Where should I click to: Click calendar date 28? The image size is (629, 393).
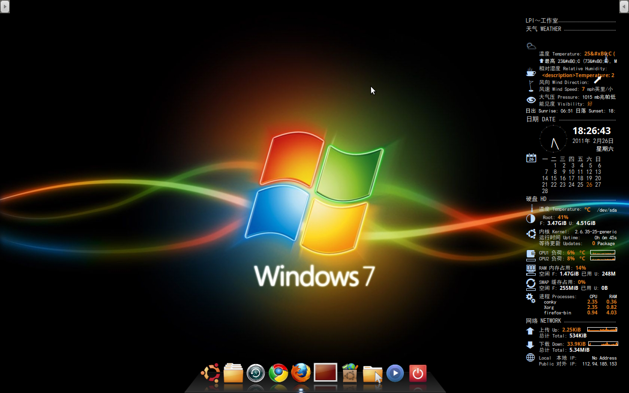pyautogui.click(x=544, y=191)
